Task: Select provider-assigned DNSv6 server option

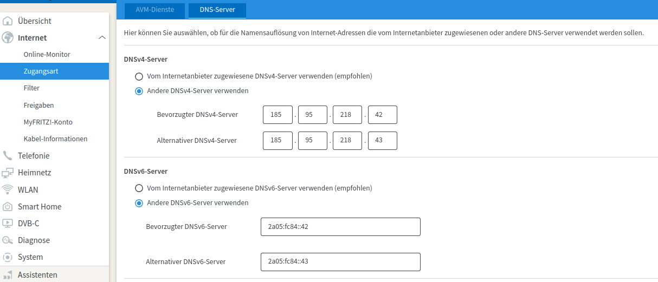Action: coord(139,188)
